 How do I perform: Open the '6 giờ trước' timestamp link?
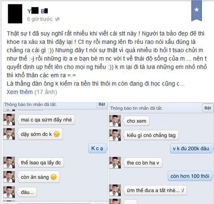(x=40, y=19)
